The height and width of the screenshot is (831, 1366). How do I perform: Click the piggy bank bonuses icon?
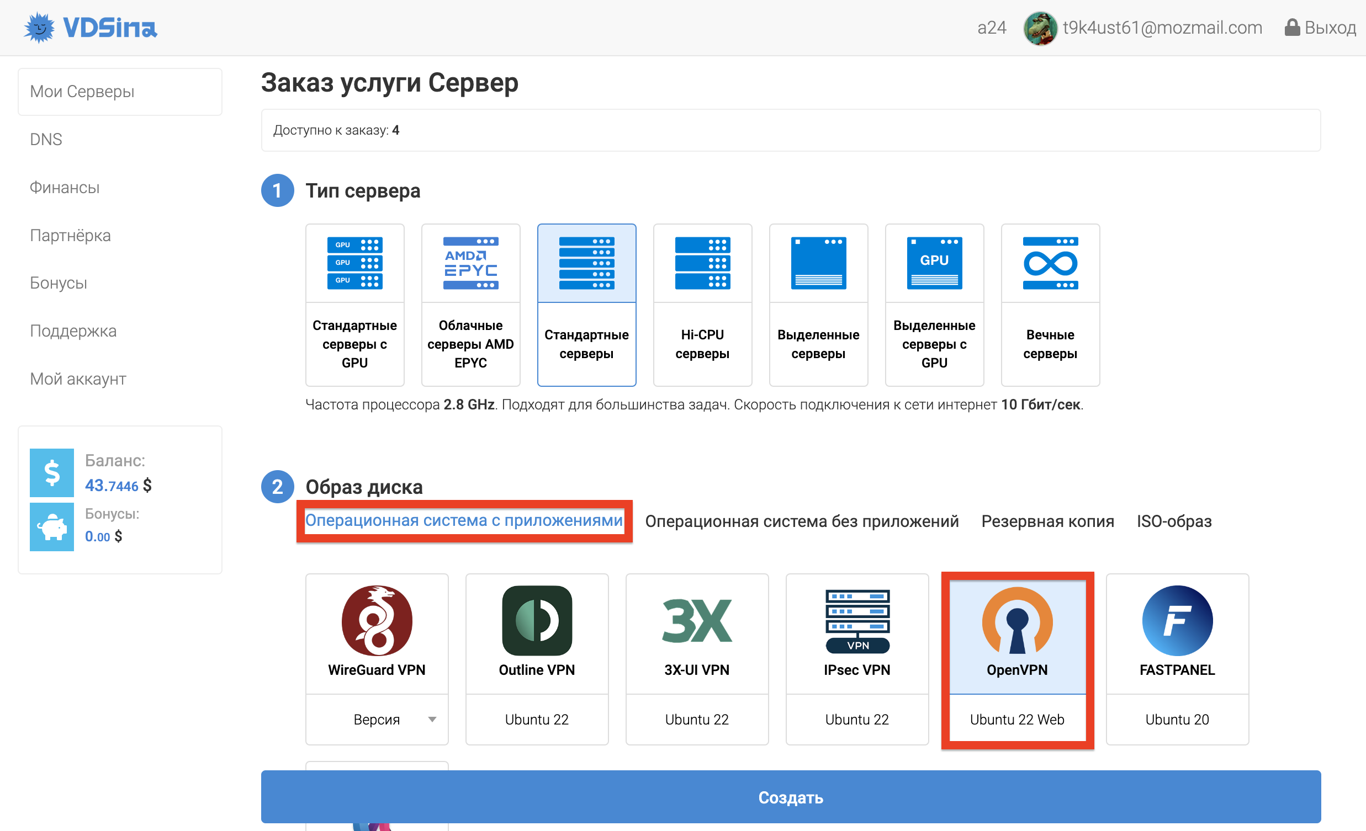tap(51, 526)
